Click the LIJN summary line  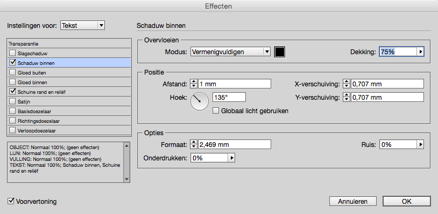(50, 153)
